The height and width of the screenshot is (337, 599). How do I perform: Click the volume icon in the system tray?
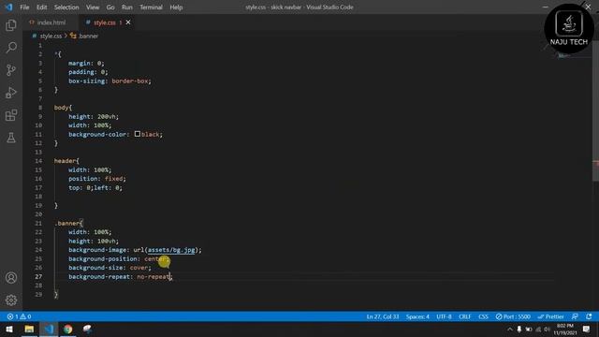[x=548, y=329]
